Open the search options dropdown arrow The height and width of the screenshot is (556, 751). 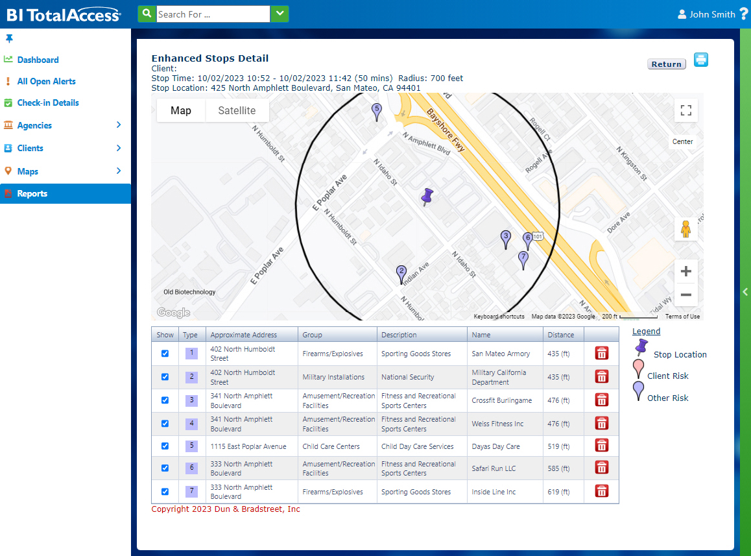[x=280, y=14]
